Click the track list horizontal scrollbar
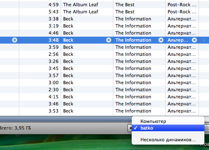 coord(66,119)
